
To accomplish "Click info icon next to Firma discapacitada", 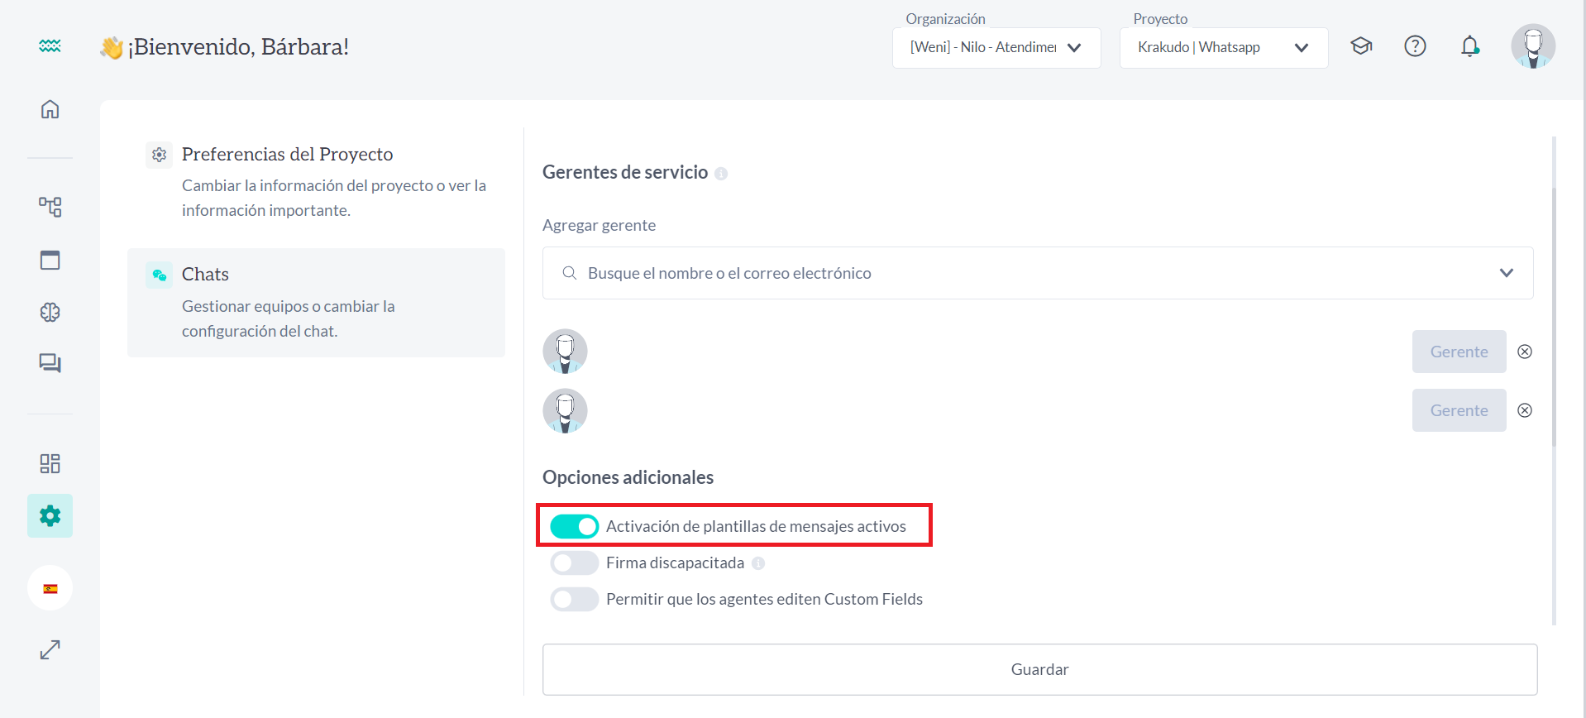I will 758,563.
